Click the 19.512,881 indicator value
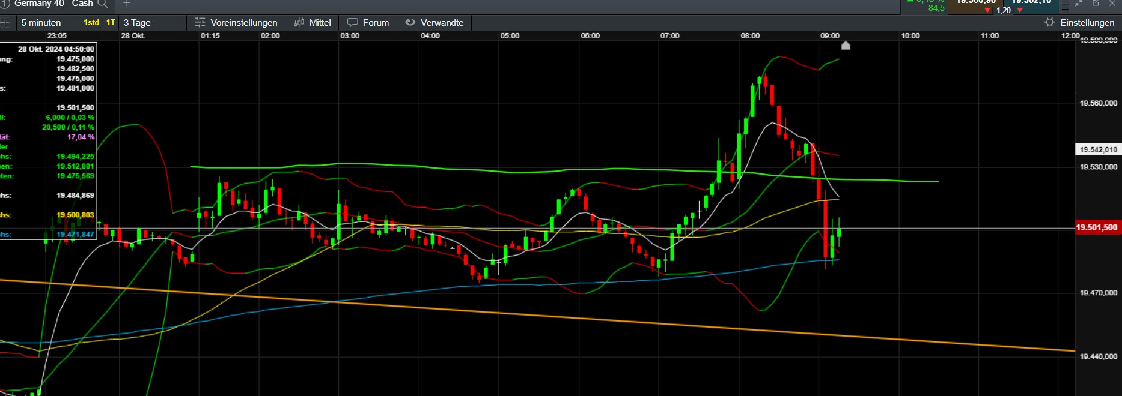The height and width of the screenshot is (396, 1122). point(75,166)
